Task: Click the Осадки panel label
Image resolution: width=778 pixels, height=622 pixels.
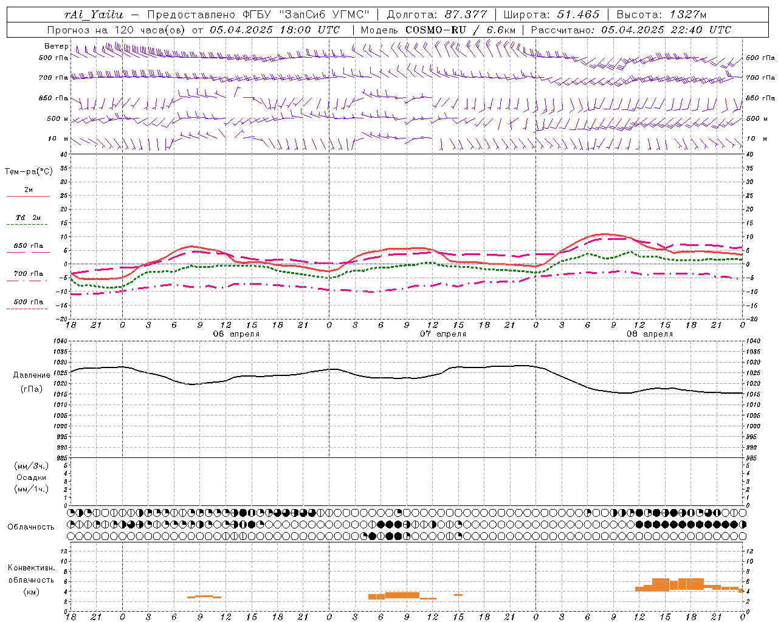Action: pyautogui.click(x=32, y=477)
